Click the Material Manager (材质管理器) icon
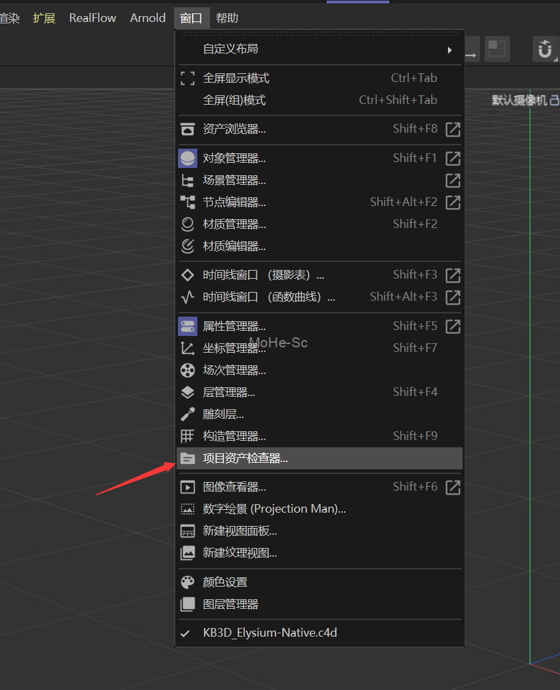The image size is (560, 690). click(x=188, y=224)
